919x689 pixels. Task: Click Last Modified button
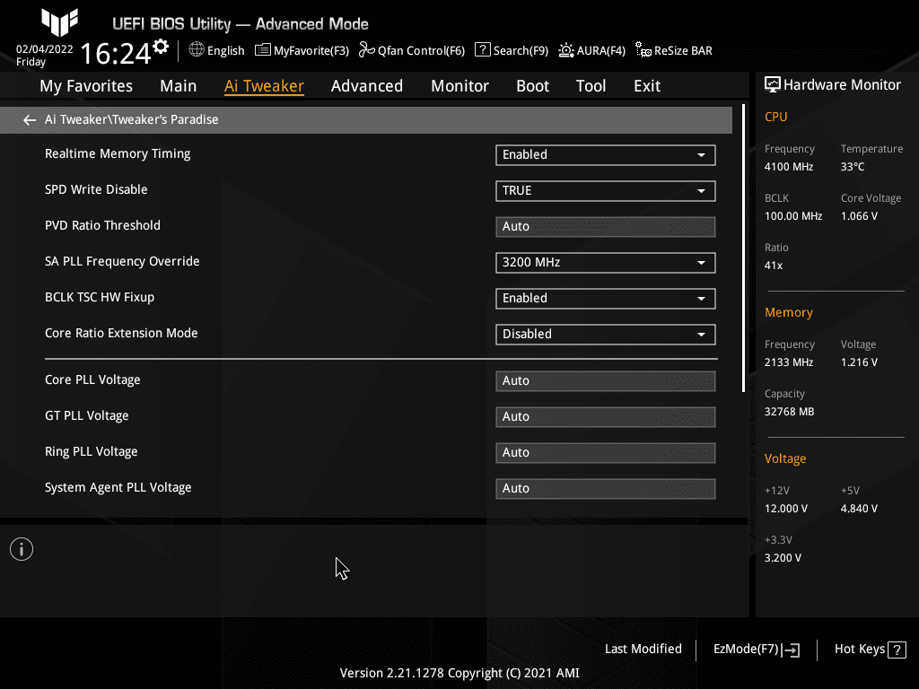(x=643, y=650)
